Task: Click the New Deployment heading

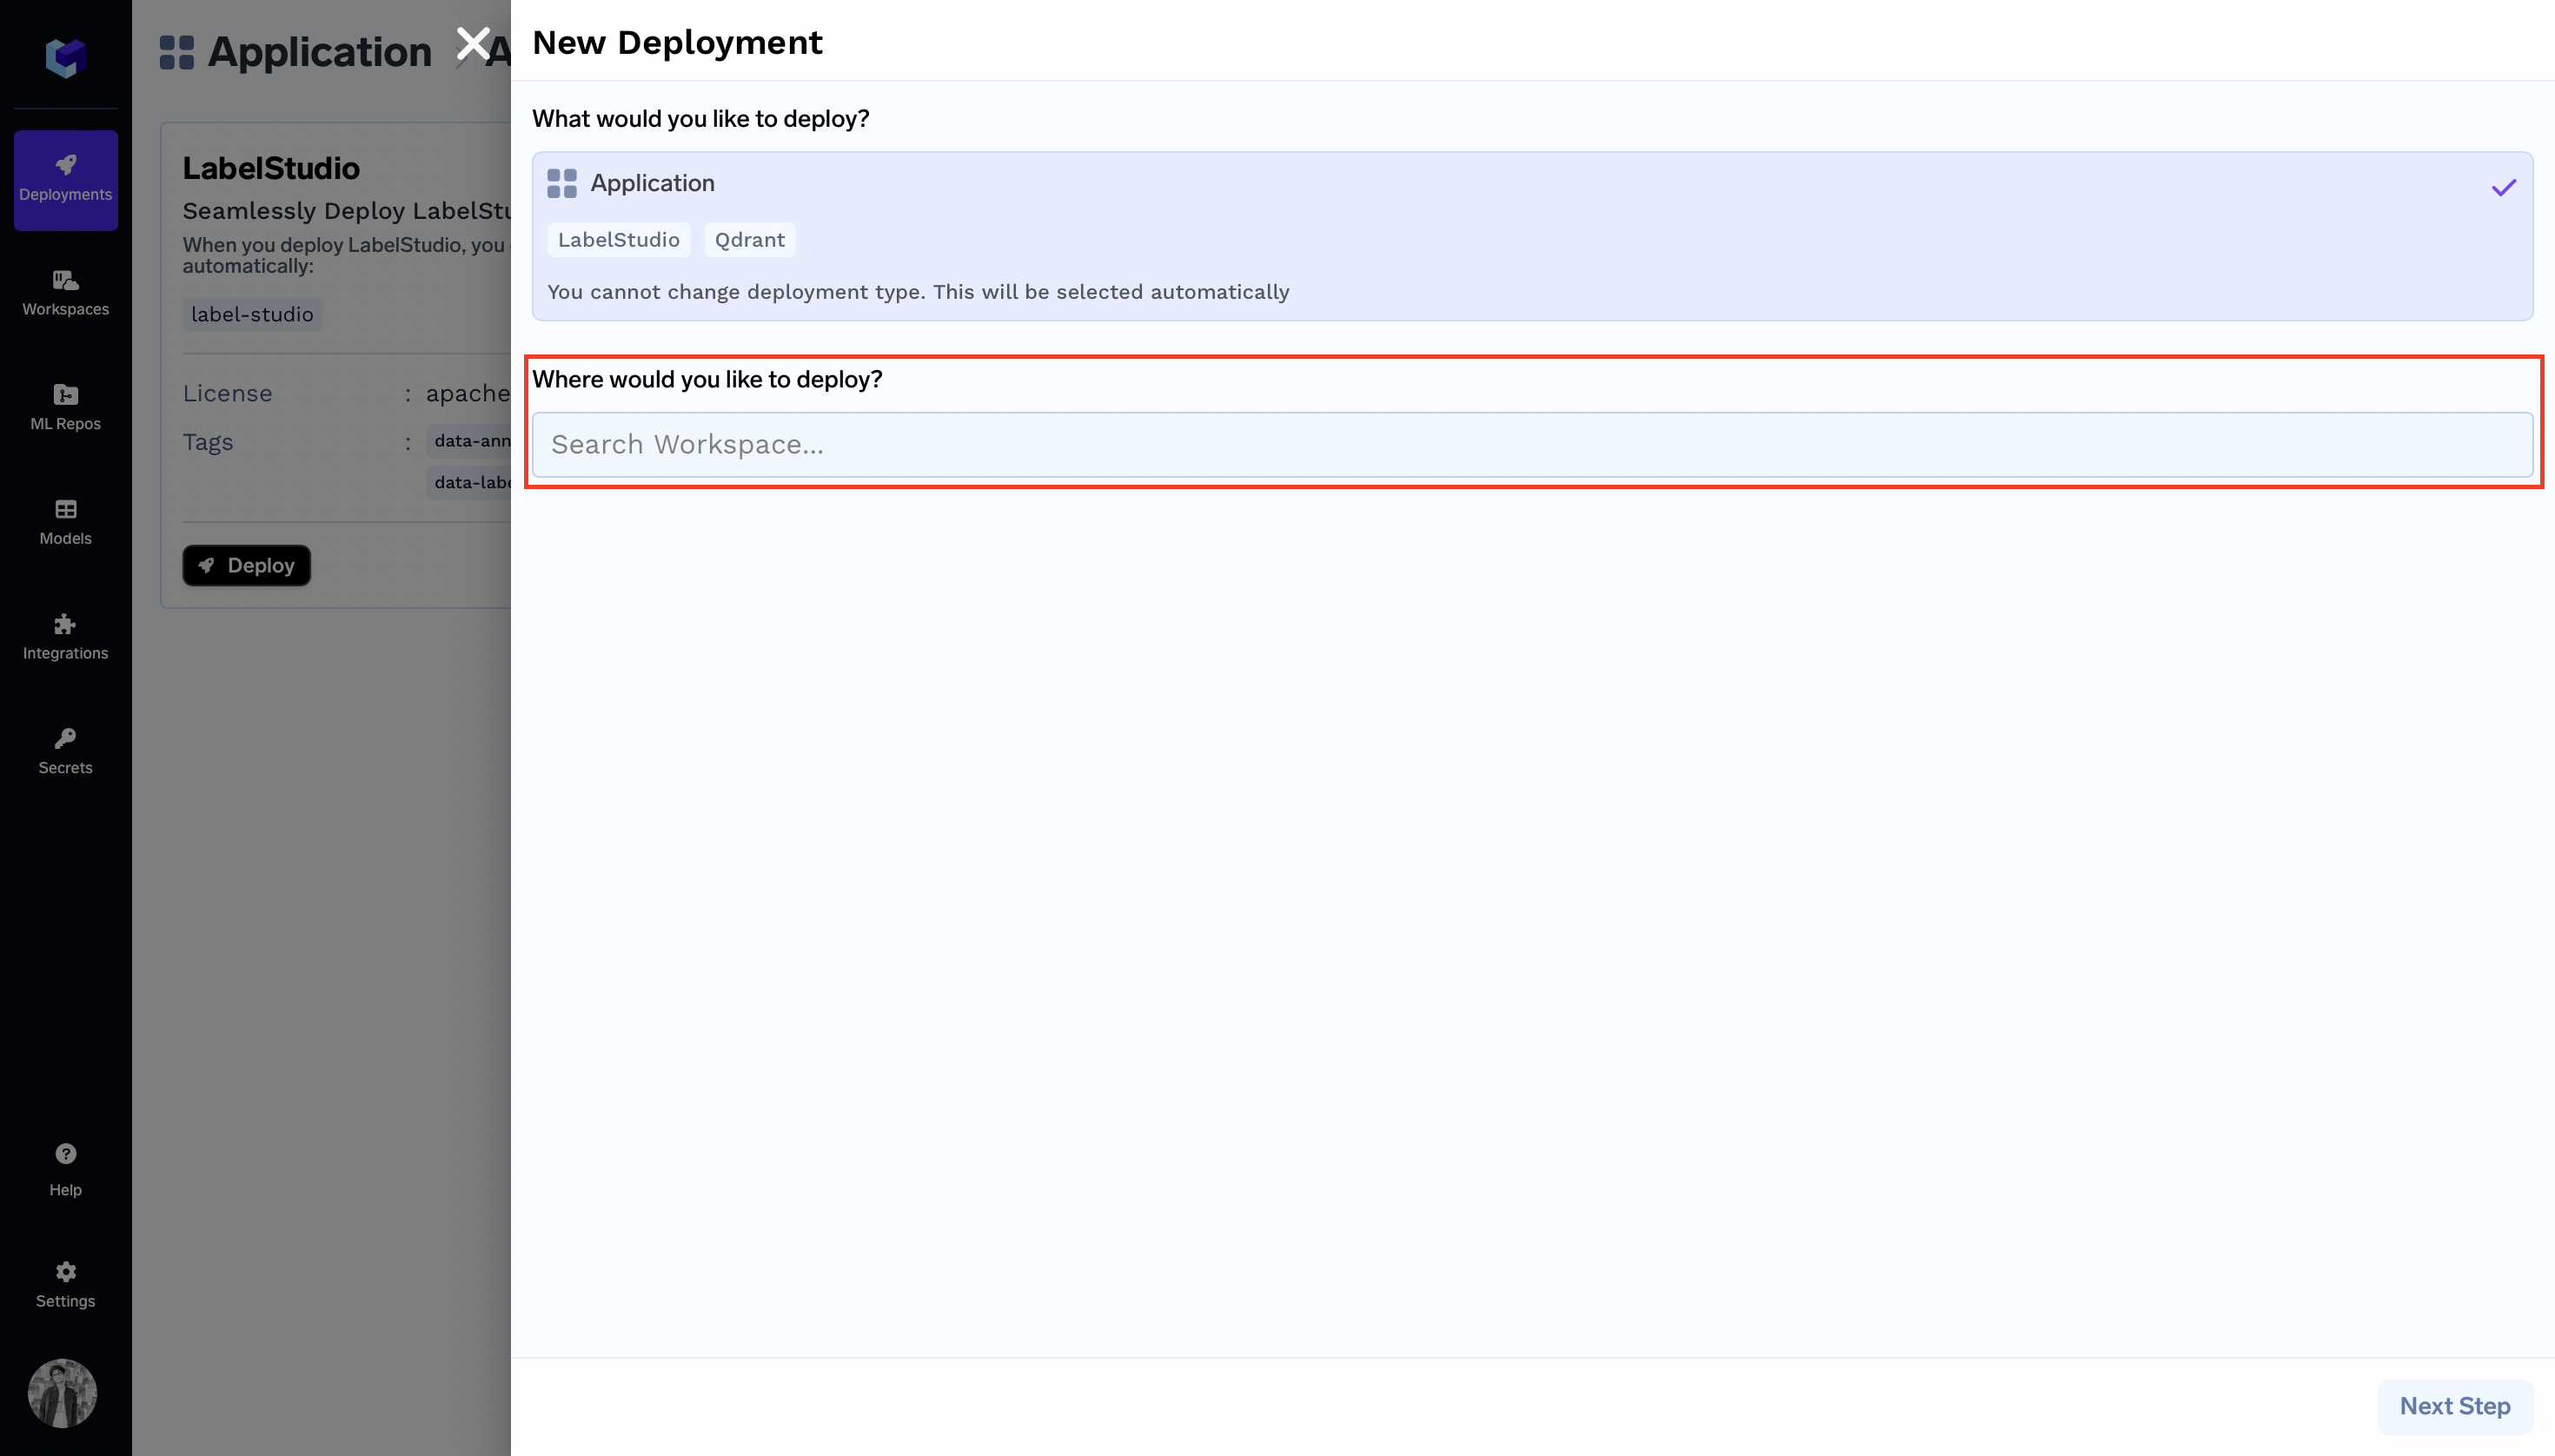Action: (677, 43)
